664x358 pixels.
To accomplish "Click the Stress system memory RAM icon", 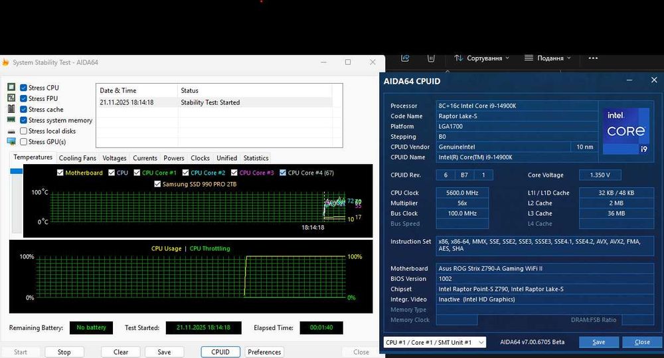I will click(11, 120).
